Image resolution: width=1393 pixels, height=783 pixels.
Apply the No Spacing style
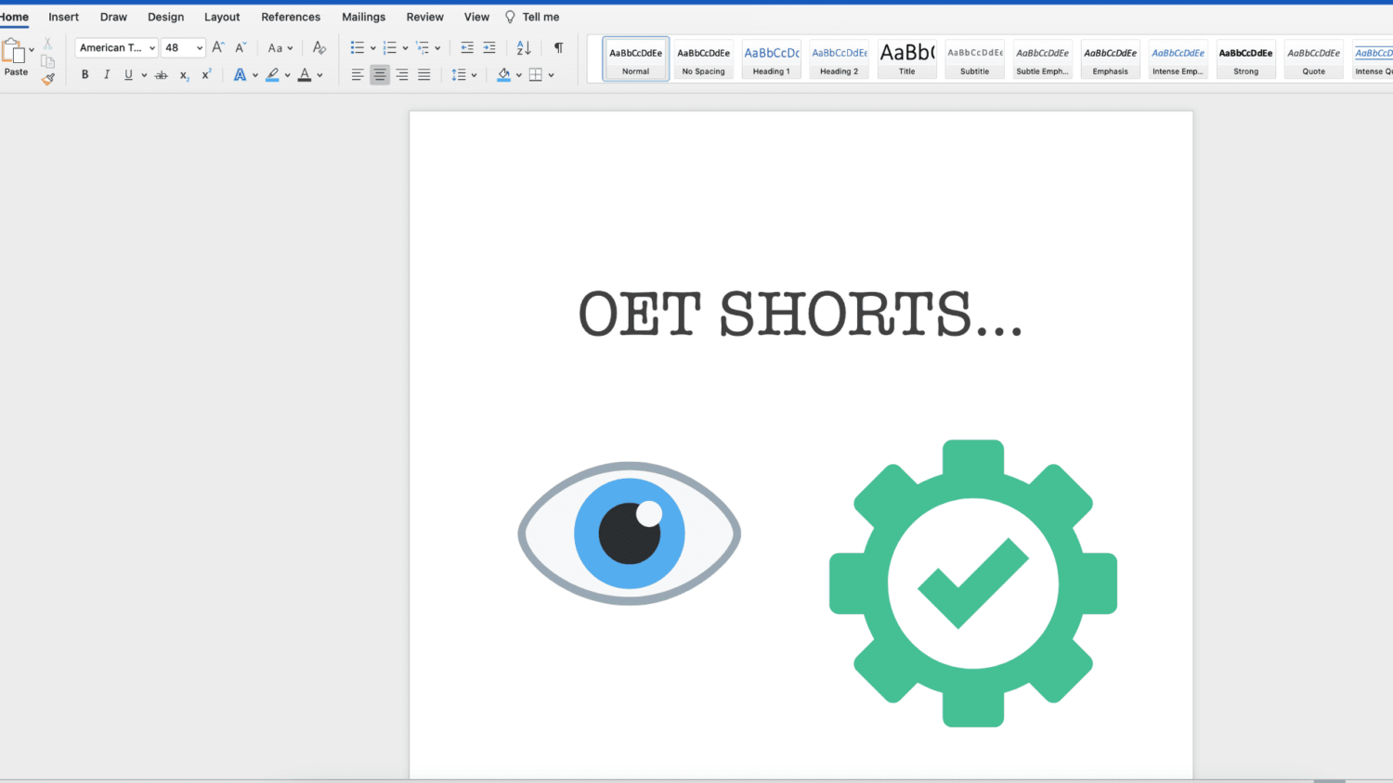coord(704,59)
